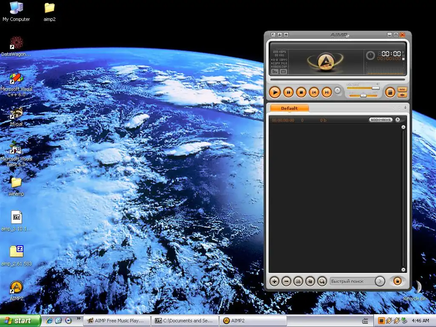The width and height of the screenshot is (436, 327).
Task: Toggle the playlist panel with the round button
Action: point(390,92)
